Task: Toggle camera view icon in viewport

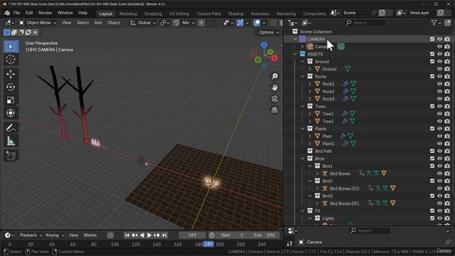Action: 274,99
